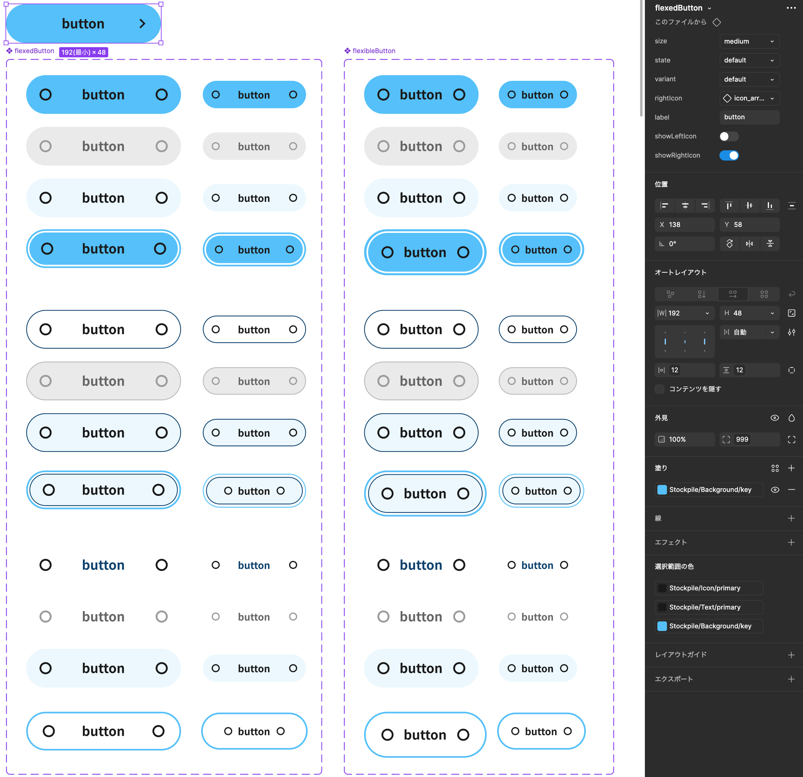The height and width of the screenshot is (777, 803).
Task: Open the state default dropdown
Action: [x=749, y=60]
